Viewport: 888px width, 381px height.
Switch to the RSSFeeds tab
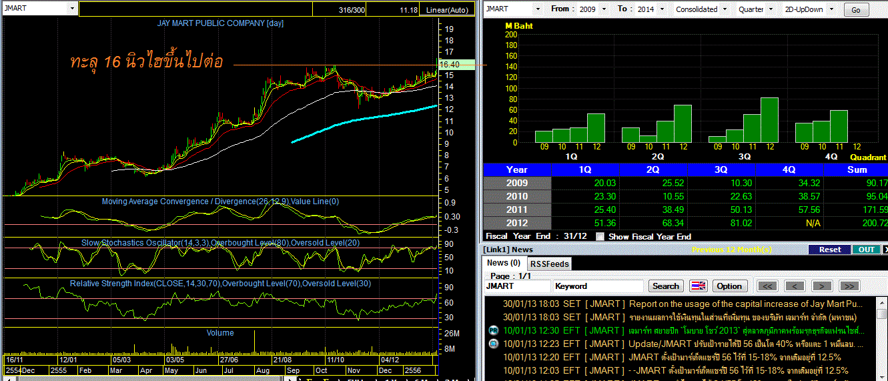pyautogui.click(x=549, y=264)
